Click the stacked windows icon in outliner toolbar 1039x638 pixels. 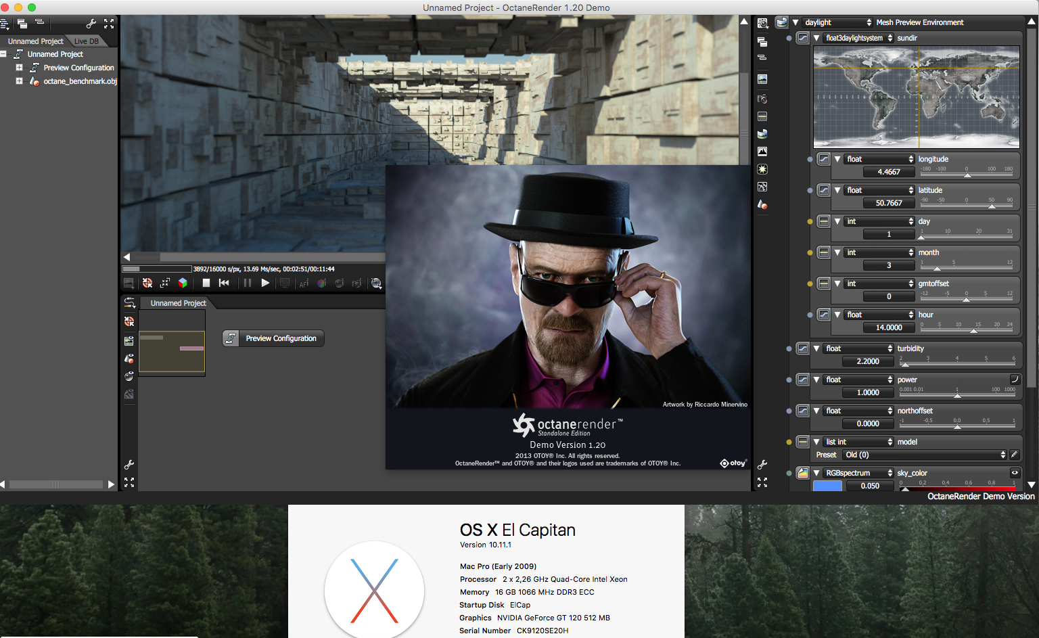click(22, 24)
